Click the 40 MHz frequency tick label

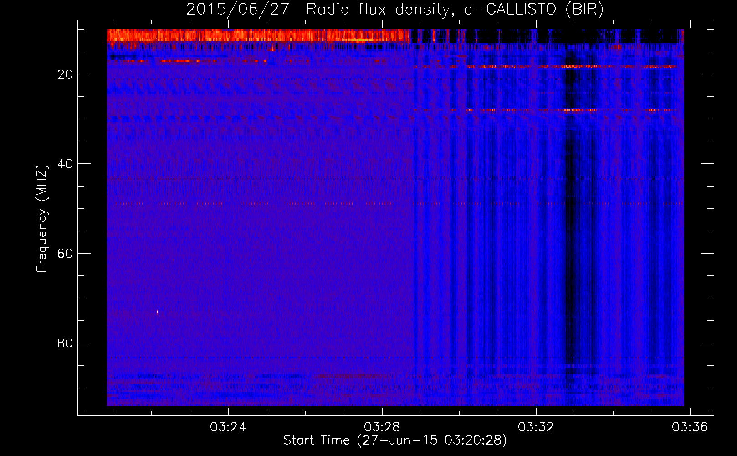point(65,164)
